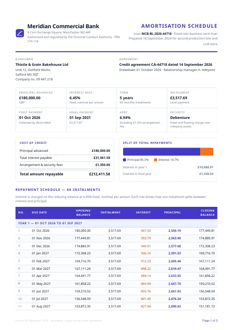Screen dimensions: 233x330
Task: Click interest 967.50 in the 01 Oct 2026 row
Action: [146, 231]
